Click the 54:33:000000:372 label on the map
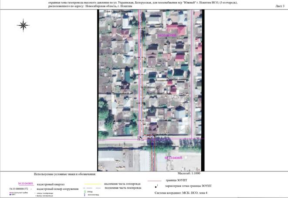Viewport: 288px width, 198px height. point(150,87)
